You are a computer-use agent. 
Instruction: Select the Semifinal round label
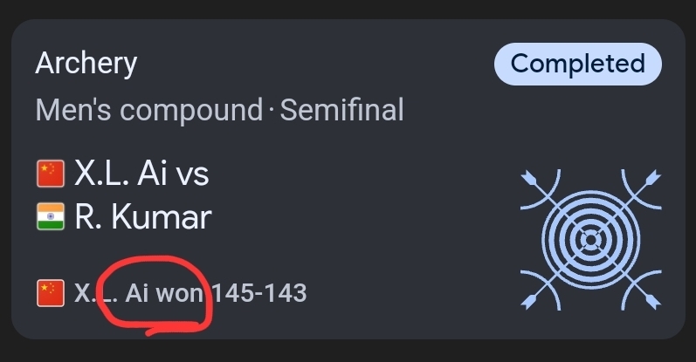tap(341, 111)
